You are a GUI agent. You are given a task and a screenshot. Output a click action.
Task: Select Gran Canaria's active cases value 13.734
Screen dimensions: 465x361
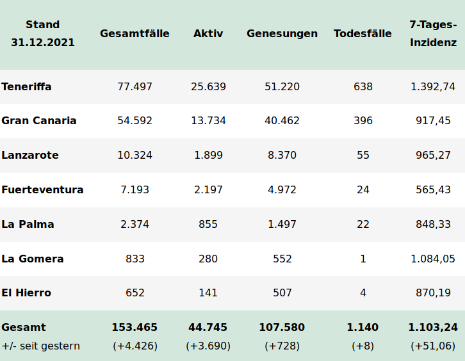click(x=208, y=121)
